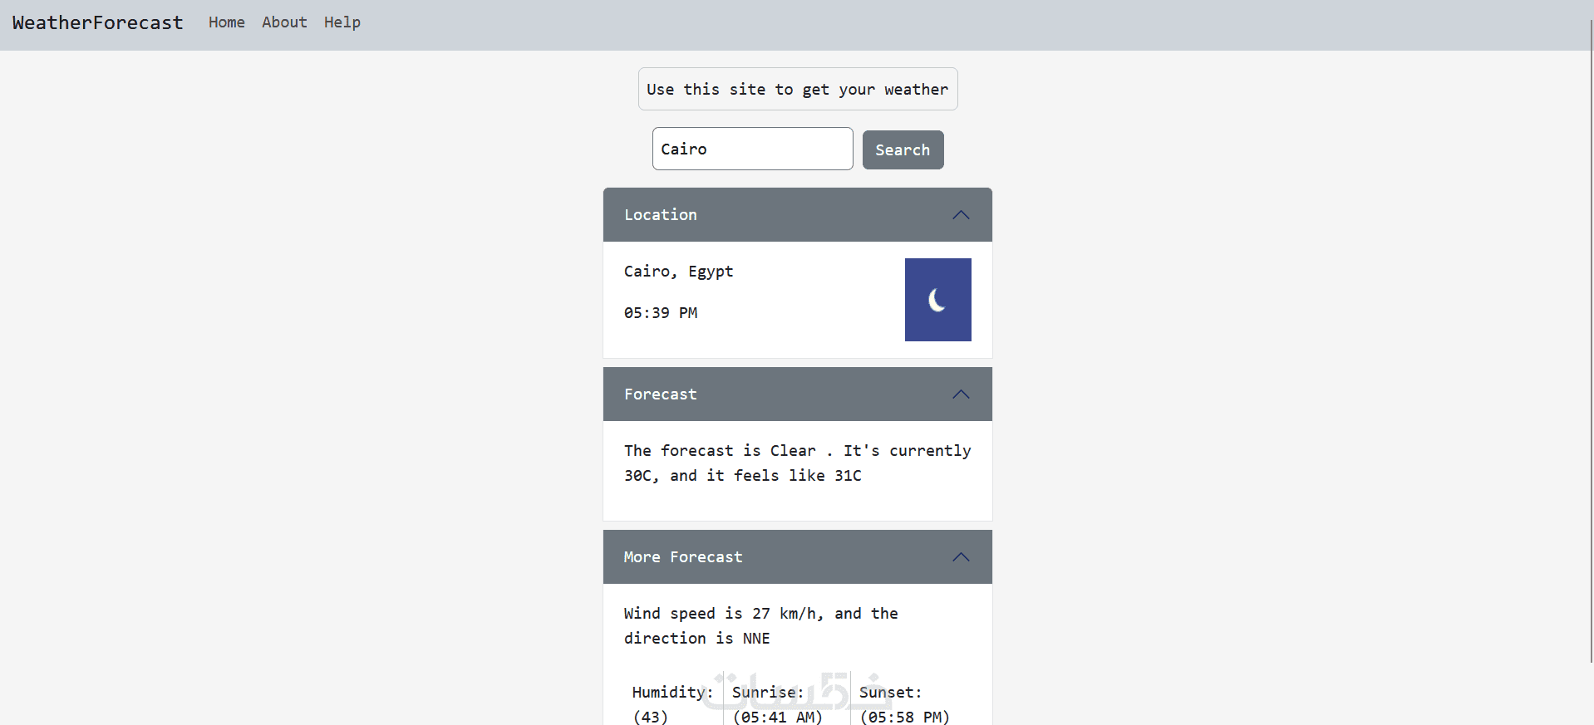Focus the city input containing Cairo

[x=752, y=149]
